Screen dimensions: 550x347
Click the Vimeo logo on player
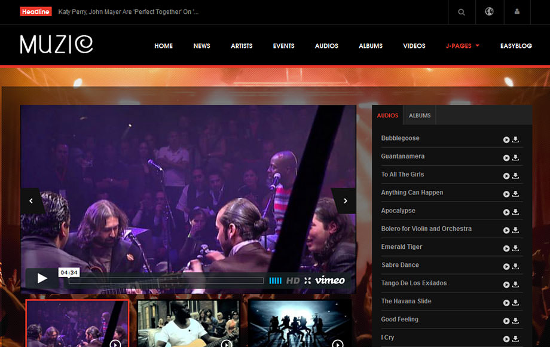pyautogui.click(x=330, y=280)
